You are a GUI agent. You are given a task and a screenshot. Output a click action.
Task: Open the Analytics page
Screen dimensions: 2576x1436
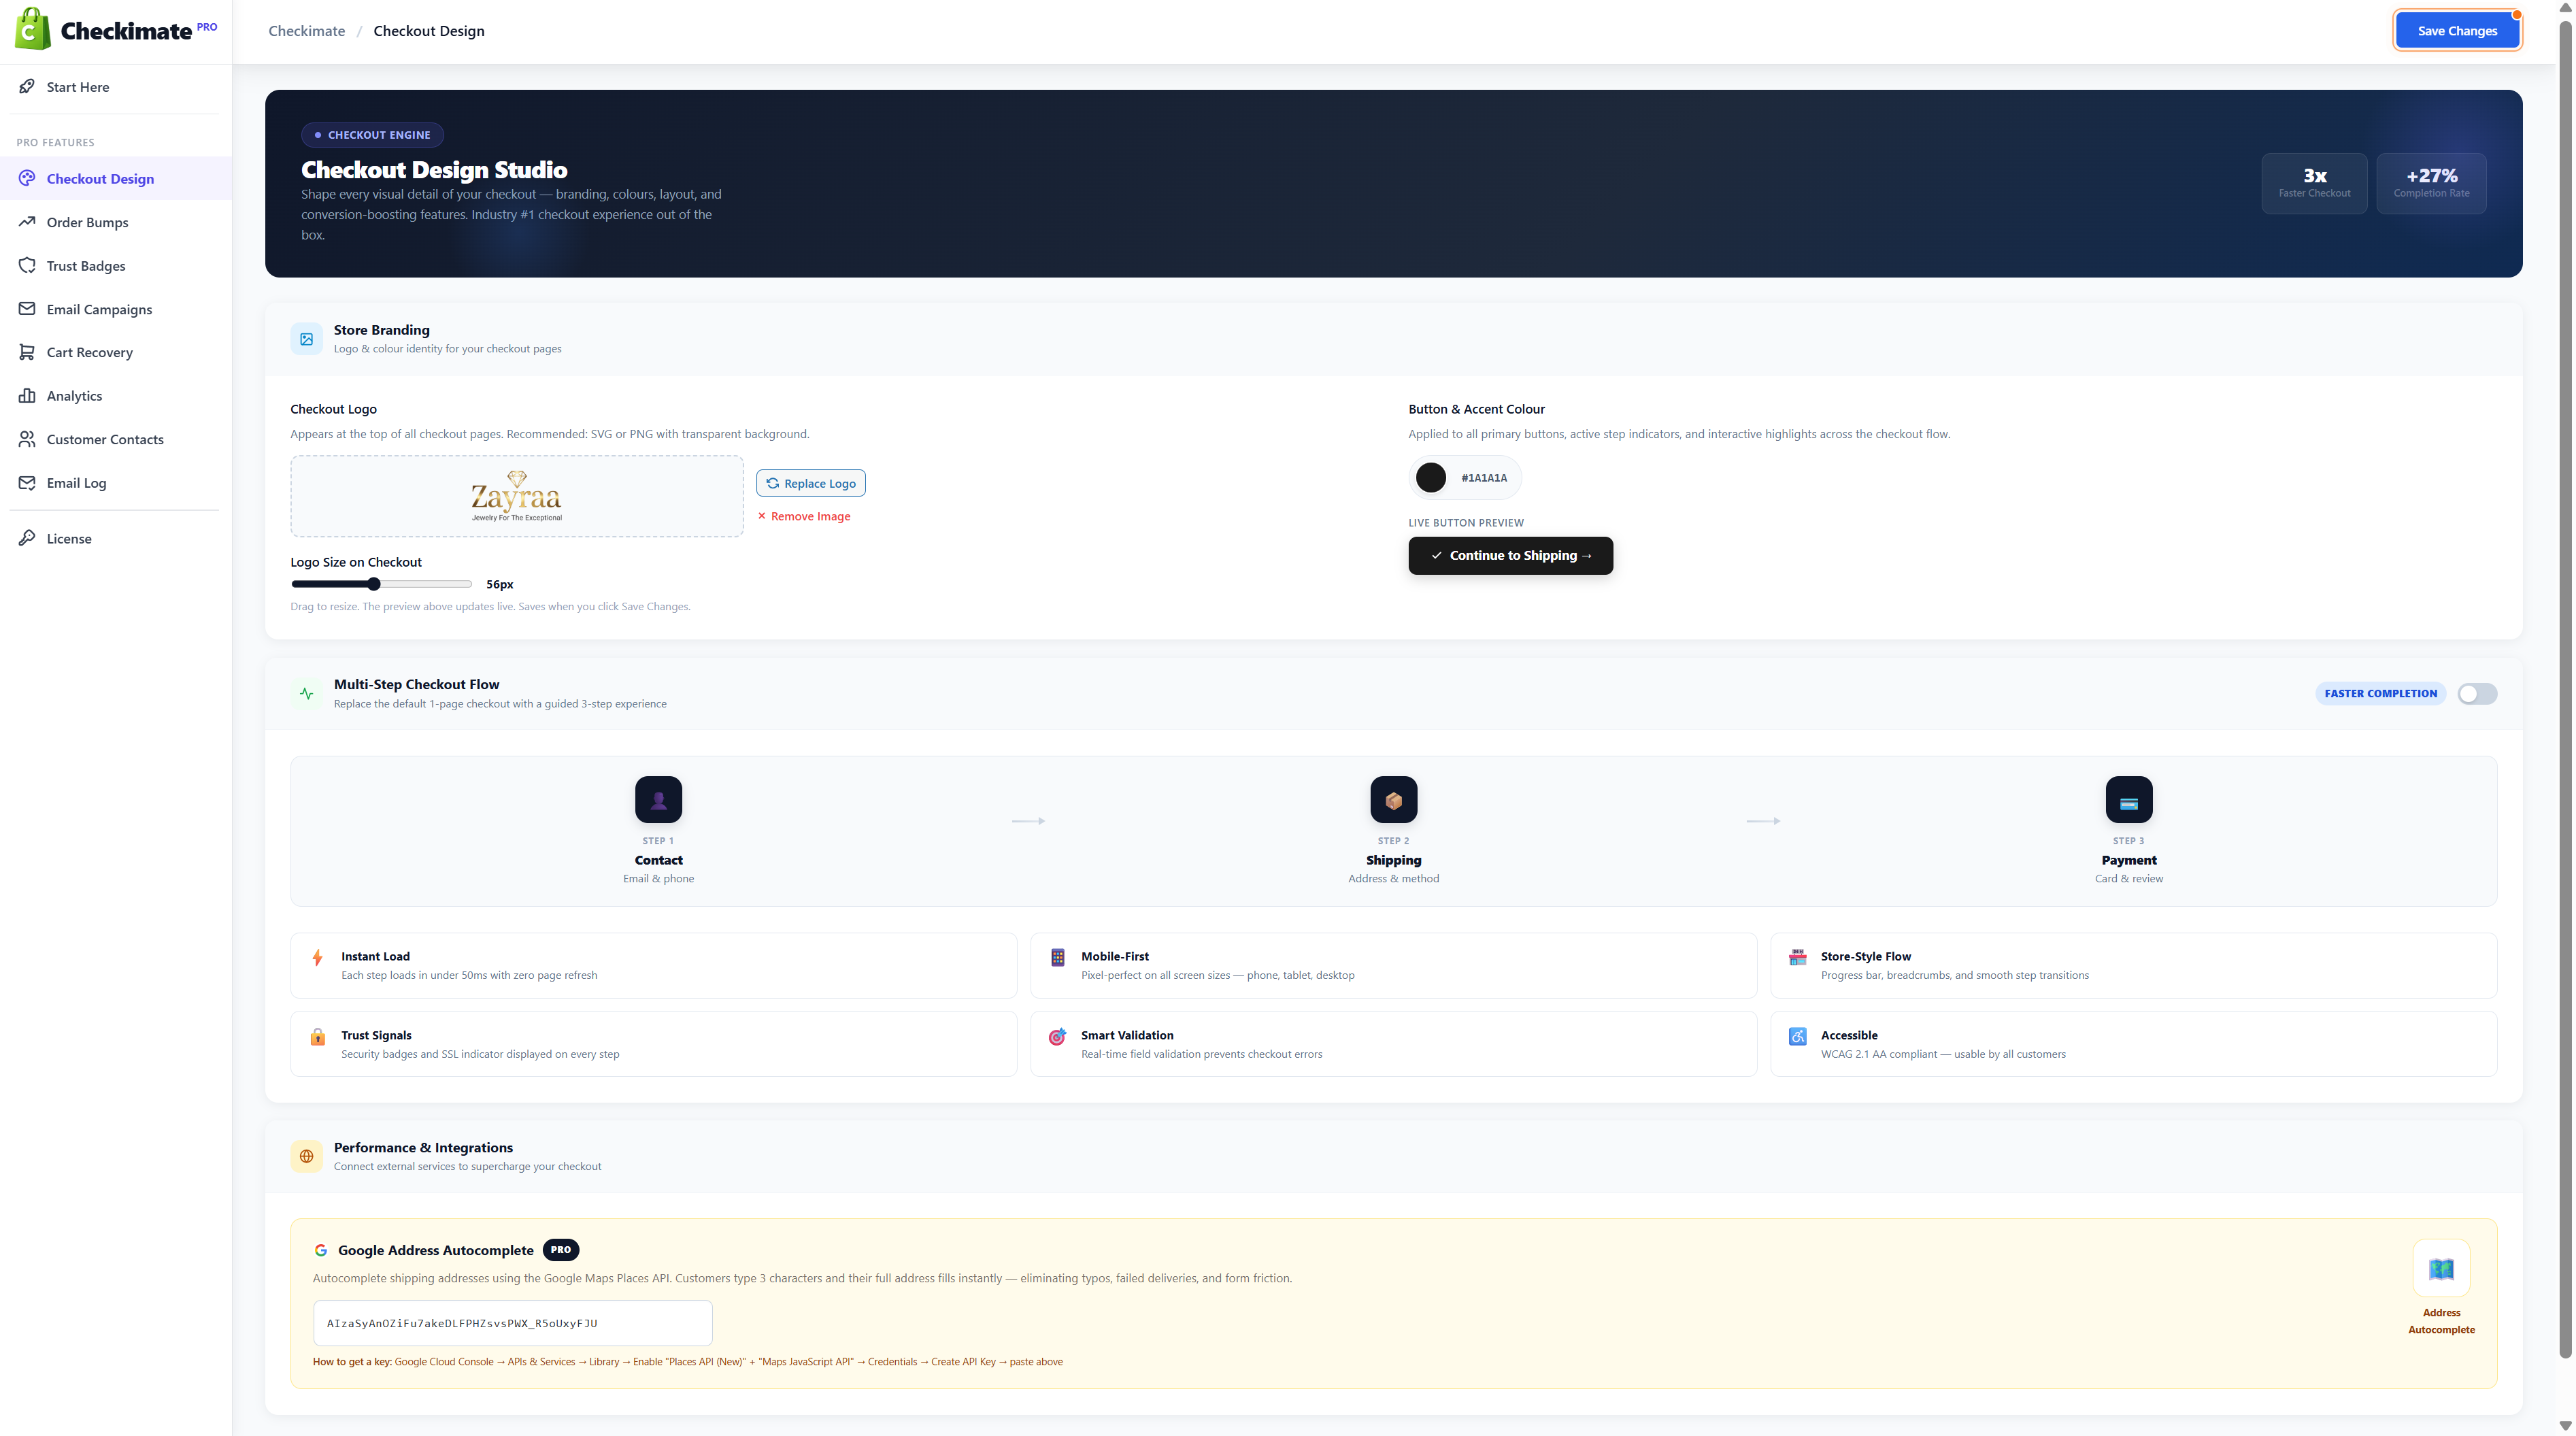116,395
